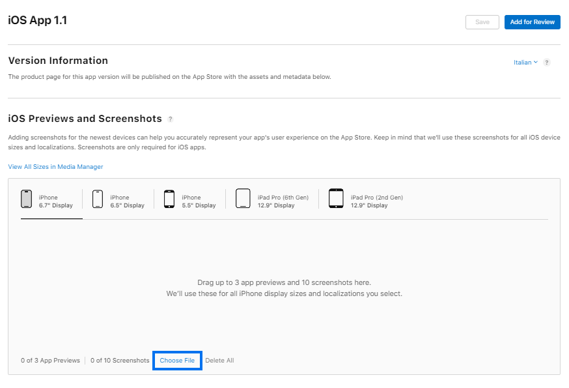
Task: Click the screenshot drag-and-drop area text
Action: tap(284, 288)
